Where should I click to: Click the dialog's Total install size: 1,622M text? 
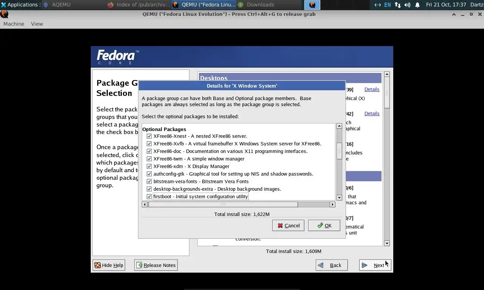coord(242,214)
